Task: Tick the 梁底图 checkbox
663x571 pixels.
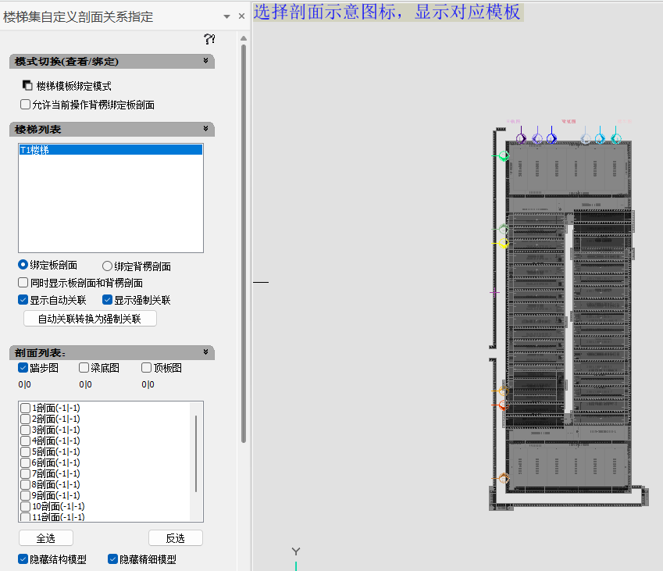Action: (x=84, y=368)
